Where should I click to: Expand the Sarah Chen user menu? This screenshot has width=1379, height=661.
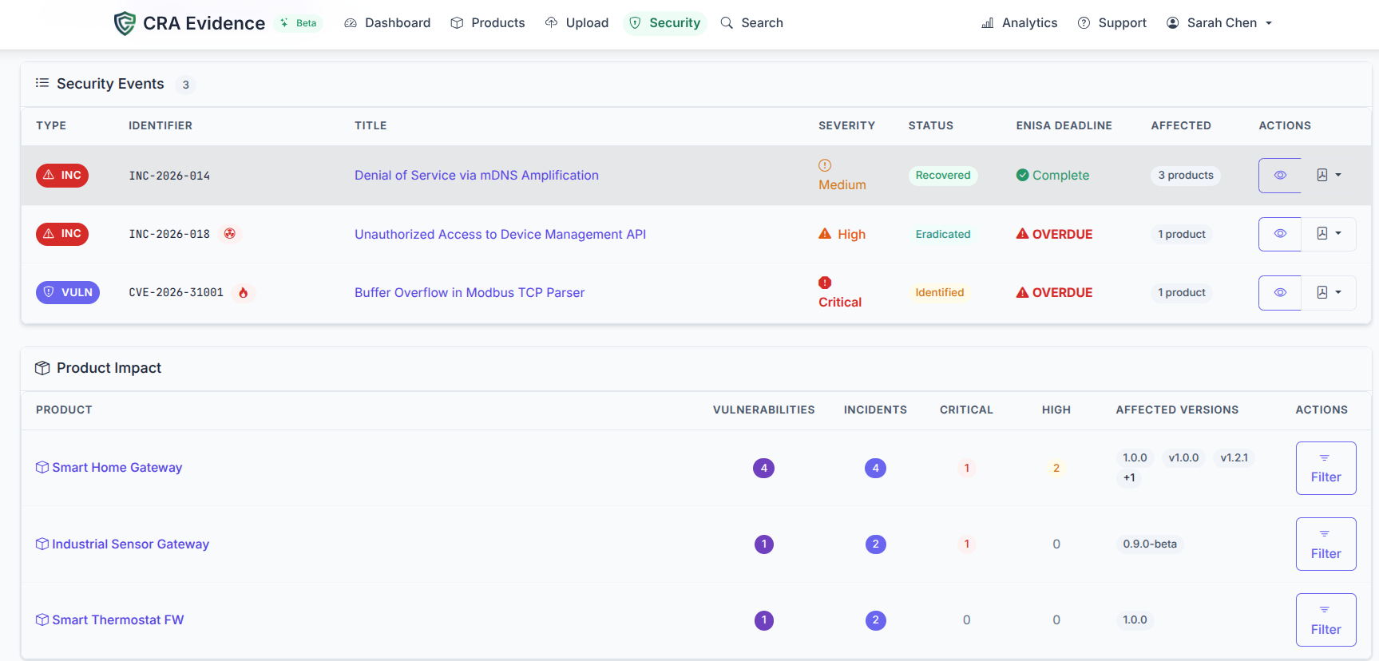click(x=1219, y=23)
